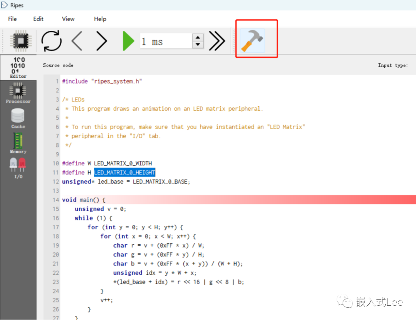416x320 pixels.
Task: Reset the simulator with circular arrows icon
Action: coord(51,41)
